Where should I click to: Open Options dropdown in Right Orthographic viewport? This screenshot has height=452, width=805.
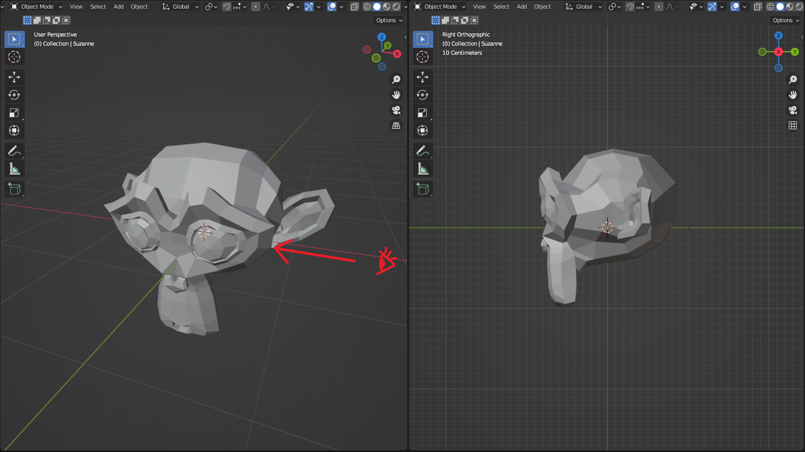pos(786,20)
